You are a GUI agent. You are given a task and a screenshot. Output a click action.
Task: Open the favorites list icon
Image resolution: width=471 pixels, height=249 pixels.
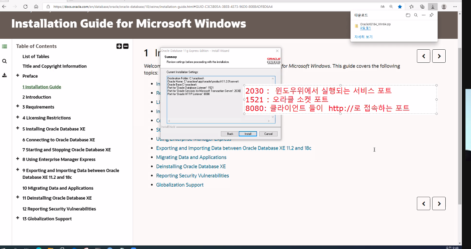412,6
